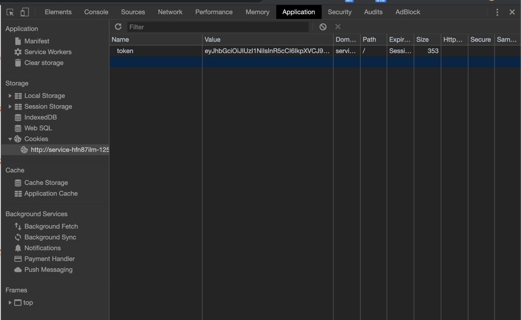521x320 pixels.
Task: Open the DevTools three-dot options menu
Action: tap(497, 12)
